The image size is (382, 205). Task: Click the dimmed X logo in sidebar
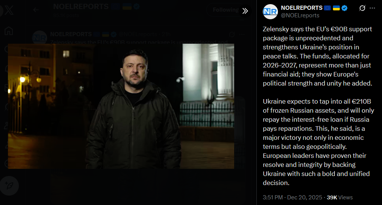(x=8, y=10)
